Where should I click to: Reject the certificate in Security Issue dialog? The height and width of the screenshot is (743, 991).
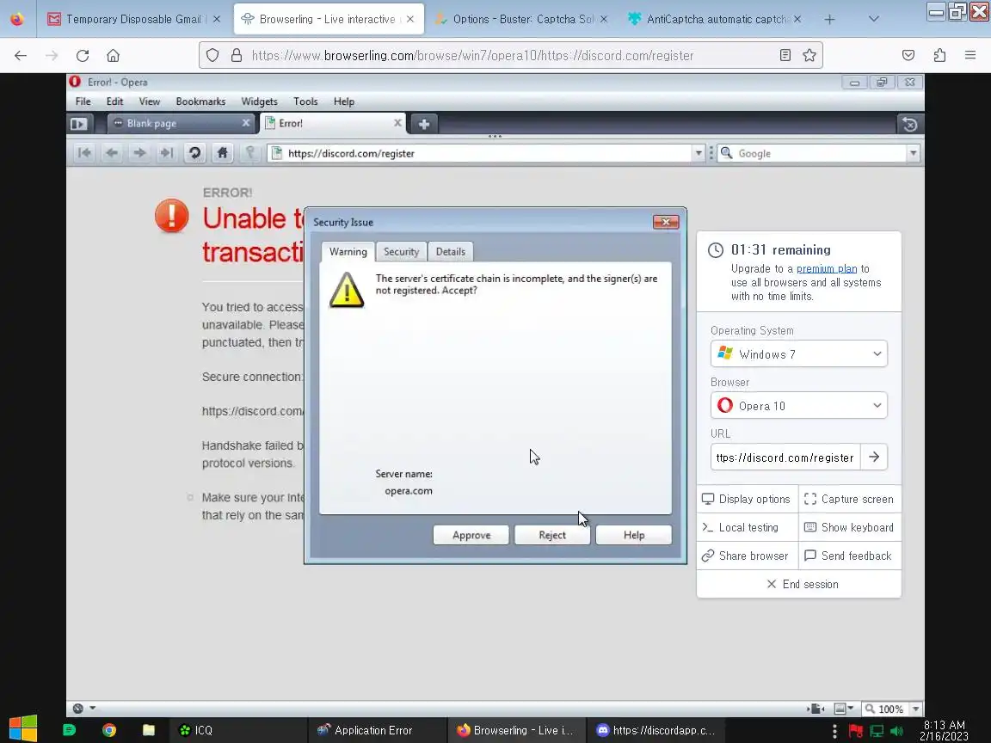click(x=551, y=535)
